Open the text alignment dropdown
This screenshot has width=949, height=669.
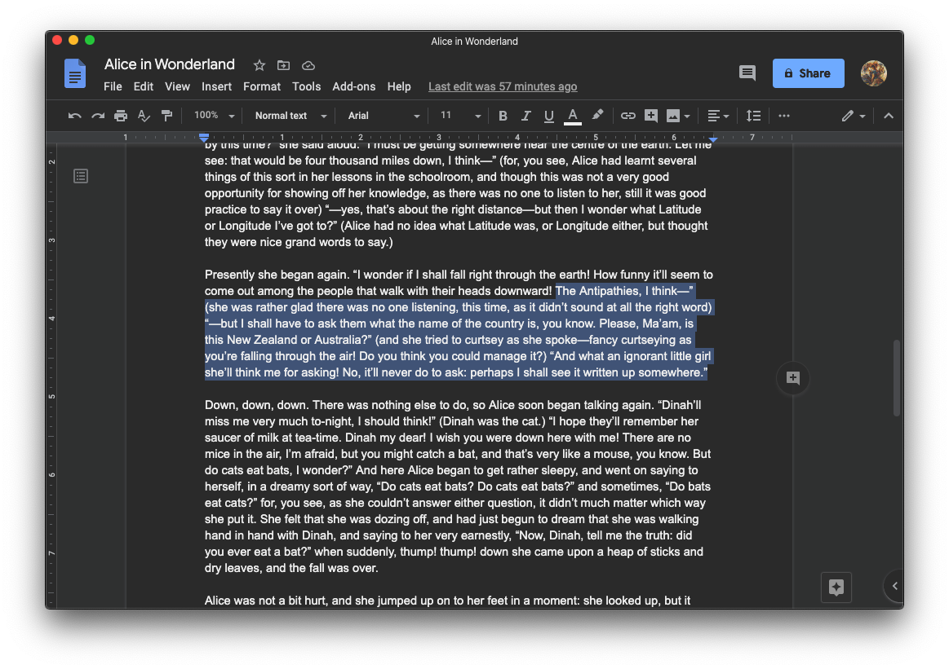718,116
